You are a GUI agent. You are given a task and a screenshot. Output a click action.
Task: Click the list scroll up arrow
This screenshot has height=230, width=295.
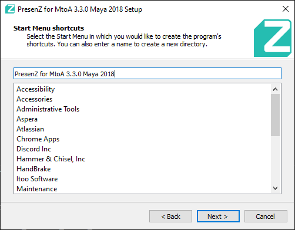(x=275, y=89)
